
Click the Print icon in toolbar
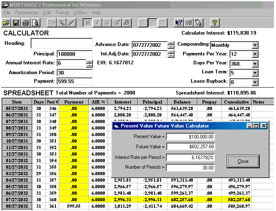[x=26, y=23]
